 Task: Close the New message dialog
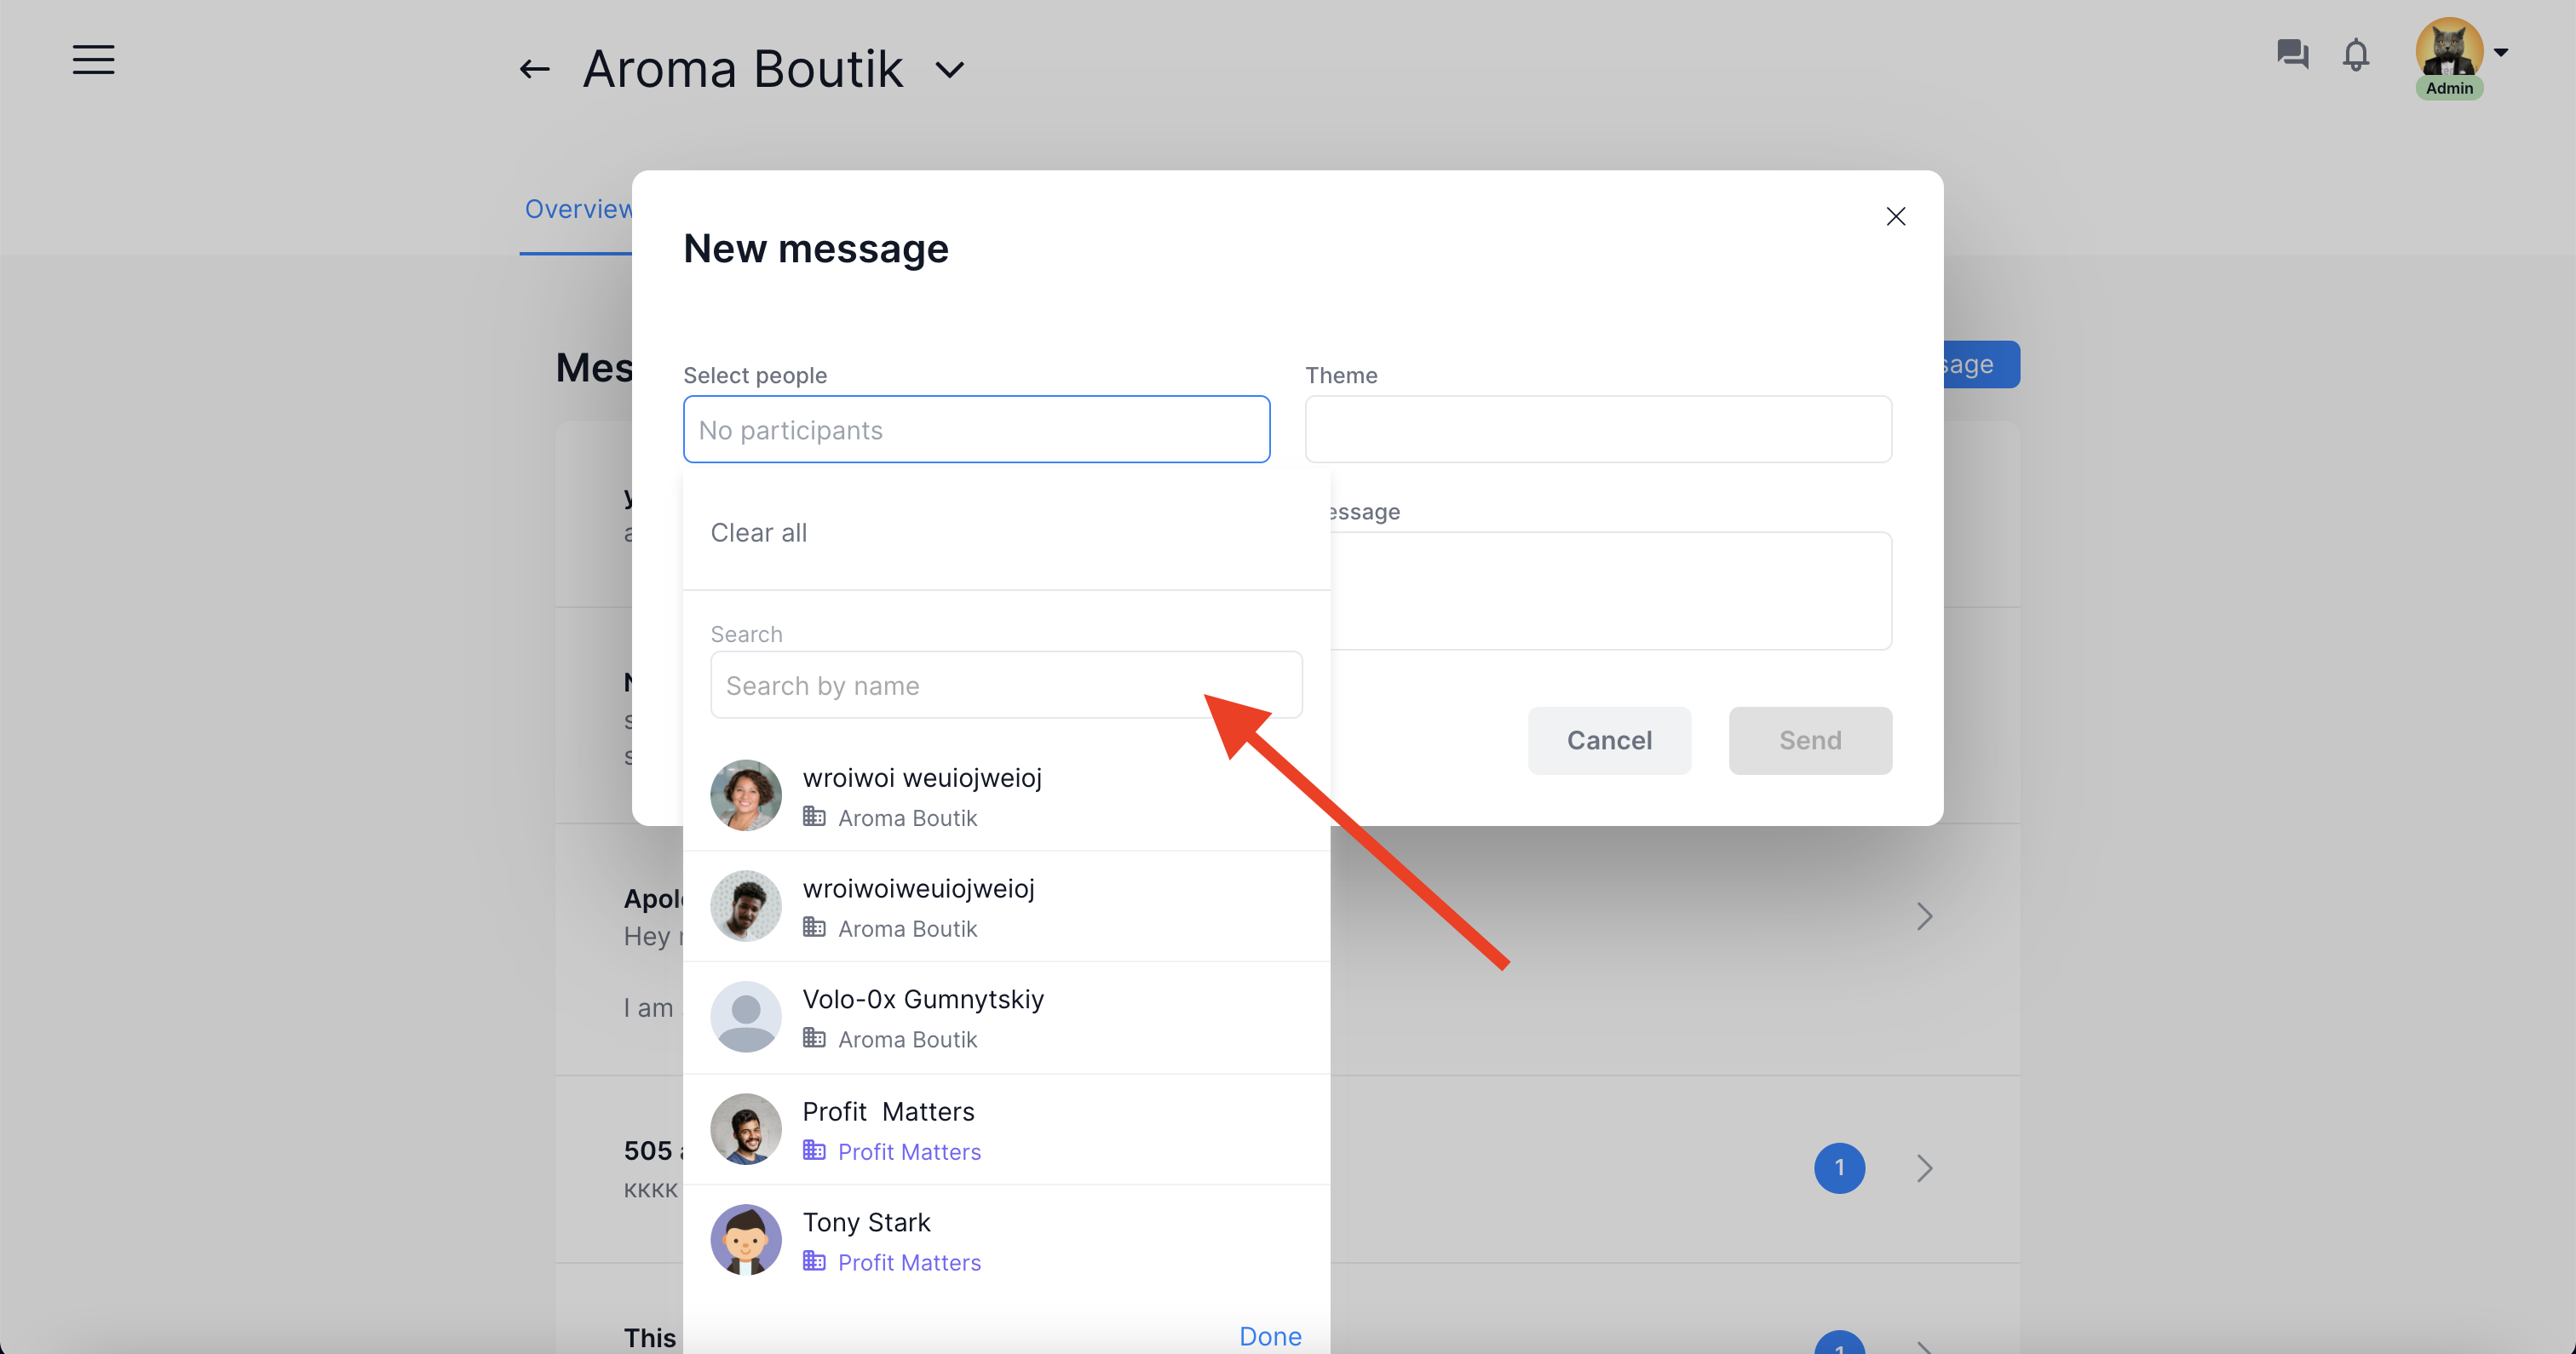click(1896, 216)
